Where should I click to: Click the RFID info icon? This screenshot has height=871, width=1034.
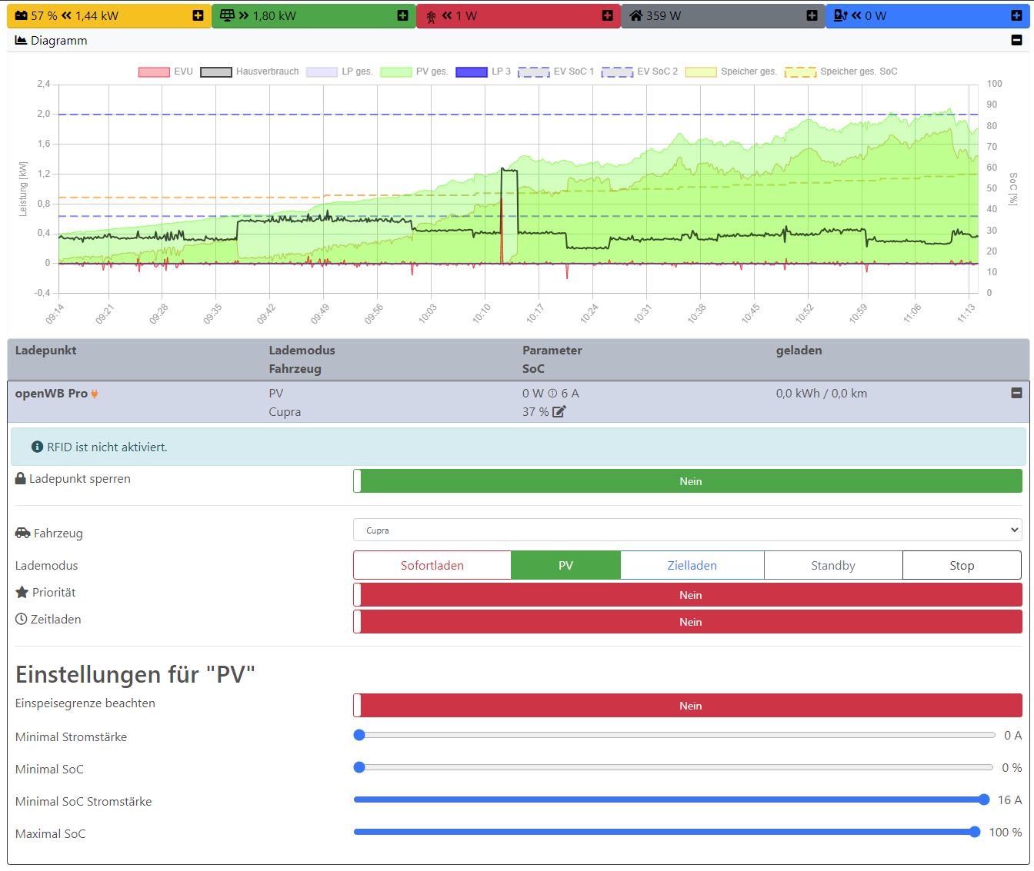(37, 447)
